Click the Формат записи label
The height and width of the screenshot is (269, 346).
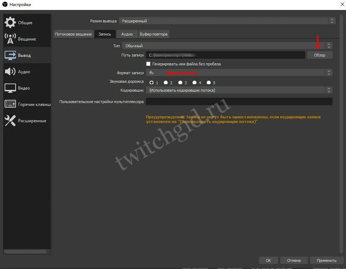(130, 72)
